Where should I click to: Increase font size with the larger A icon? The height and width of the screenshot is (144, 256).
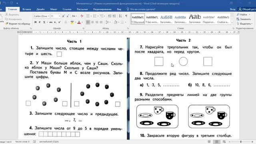[63, 16]
